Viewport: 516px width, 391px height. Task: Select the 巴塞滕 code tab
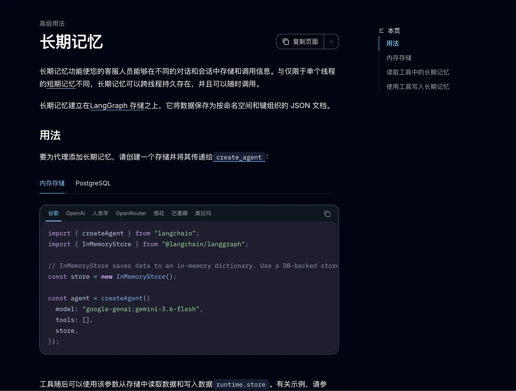coord(180,213)
